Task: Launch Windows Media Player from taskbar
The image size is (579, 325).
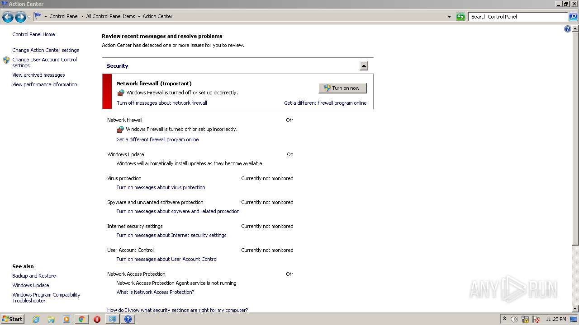Action: pos(66,319)
